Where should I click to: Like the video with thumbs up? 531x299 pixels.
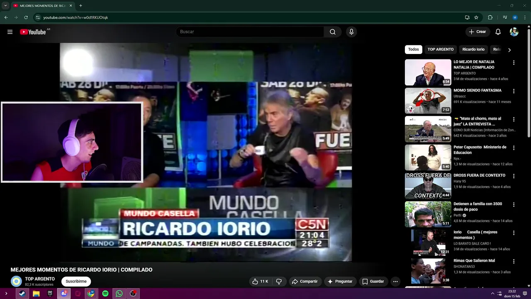point(260,282)
